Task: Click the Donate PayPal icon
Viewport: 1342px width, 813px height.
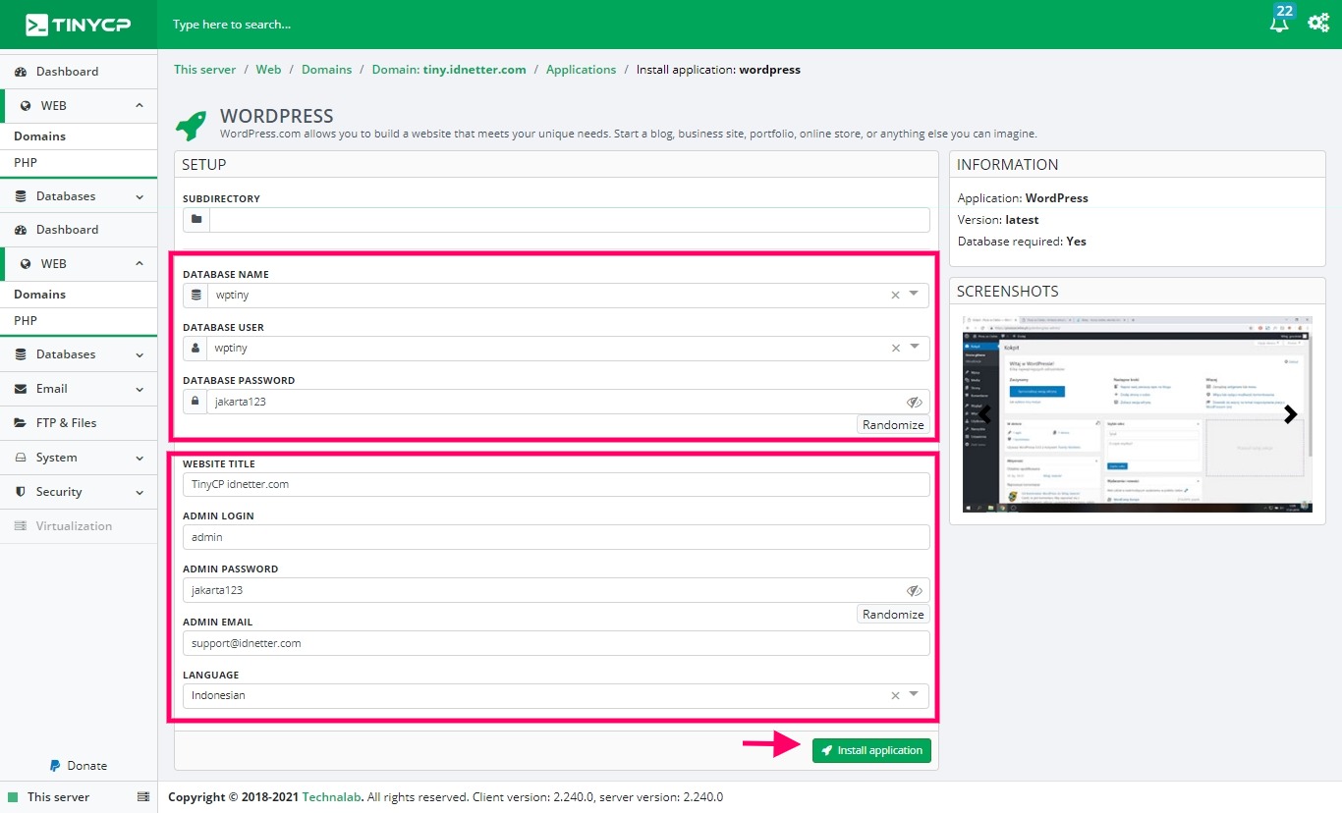Action: (x=55, y=765)
